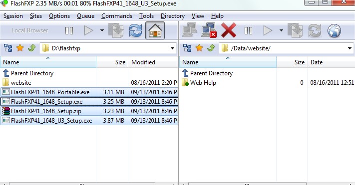Click Web Help folder icon

(x=185, y=83)
